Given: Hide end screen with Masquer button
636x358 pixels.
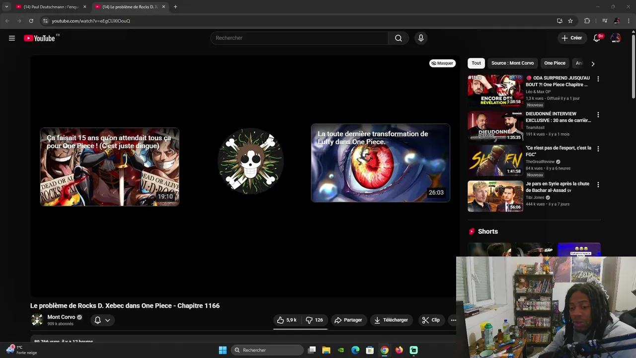Looking at the screenshot, I should coord(442,63).
